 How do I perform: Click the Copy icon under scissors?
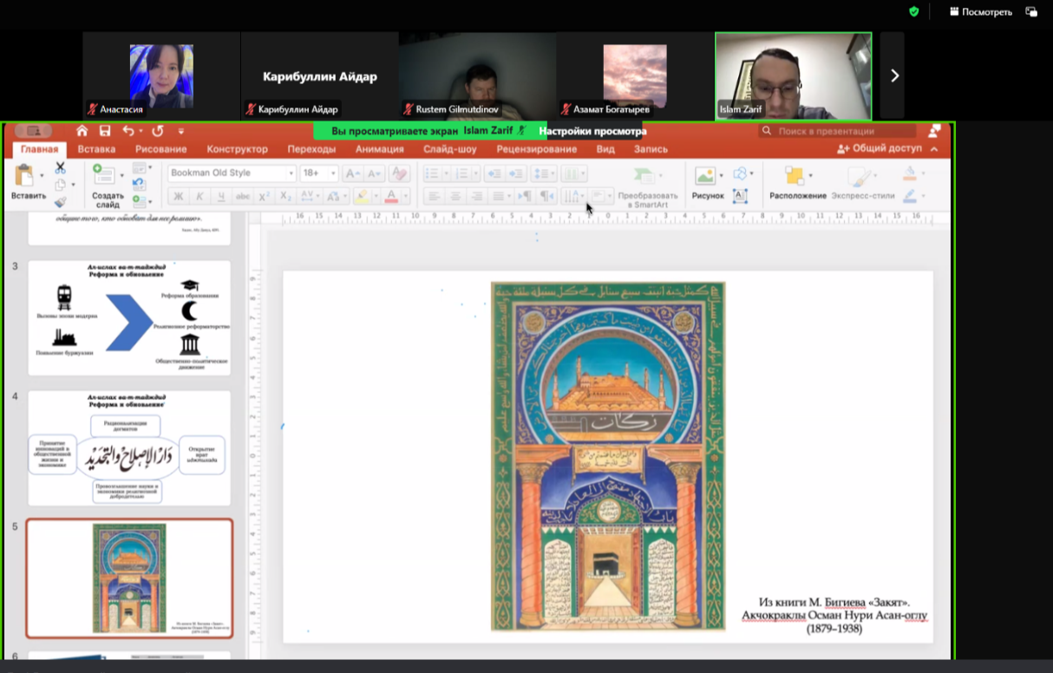point(60,185)
